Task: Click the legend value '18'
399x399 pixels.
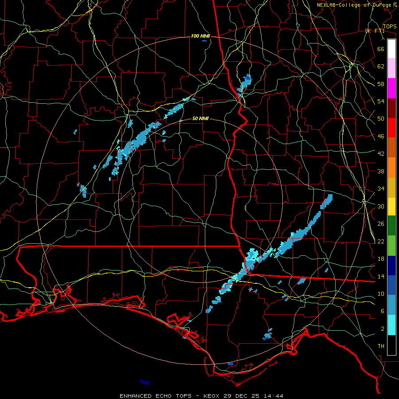Action: (381, 259)
